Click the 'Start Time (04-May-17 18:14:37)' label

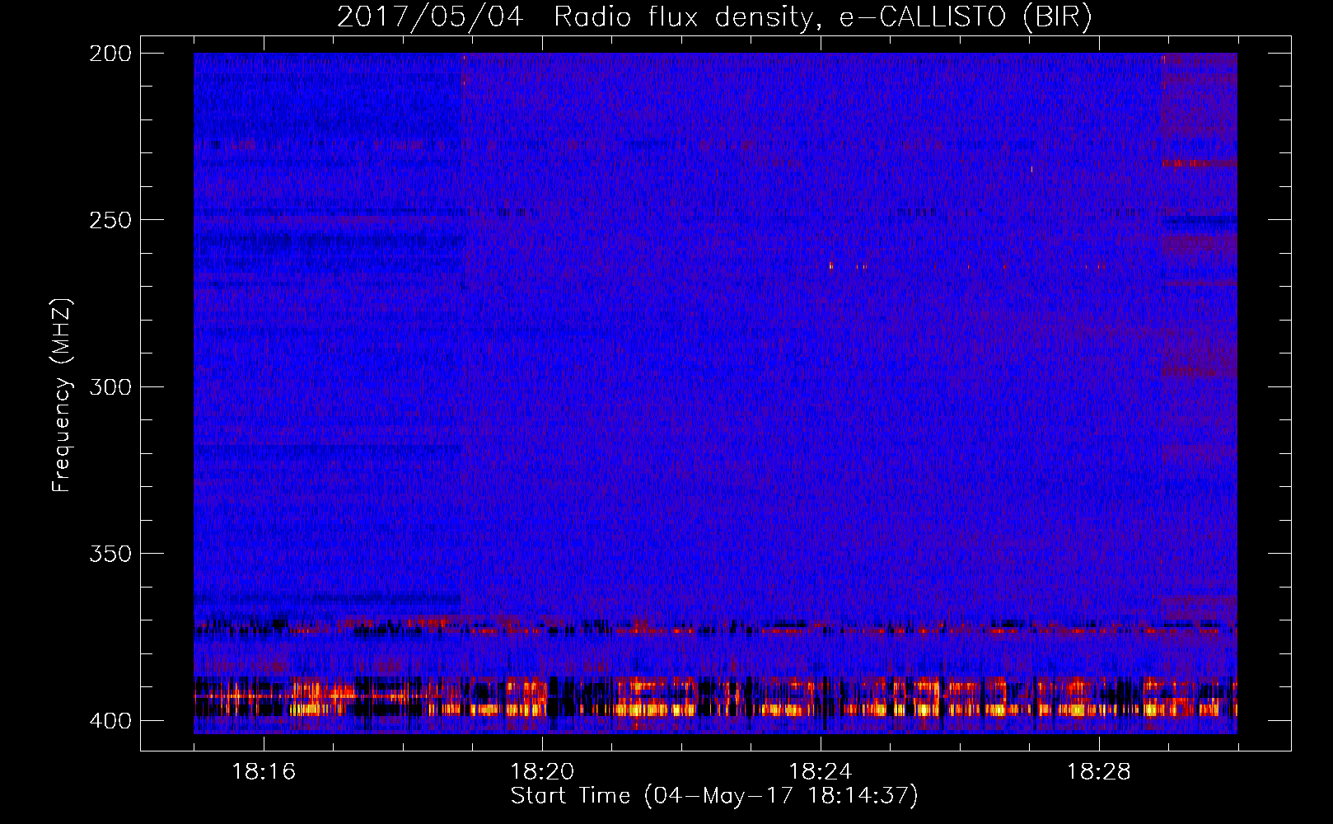(714, 796)
